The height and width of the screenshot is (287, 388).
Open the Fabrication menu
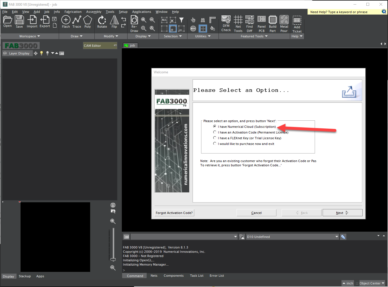click(x=73, y=12)
